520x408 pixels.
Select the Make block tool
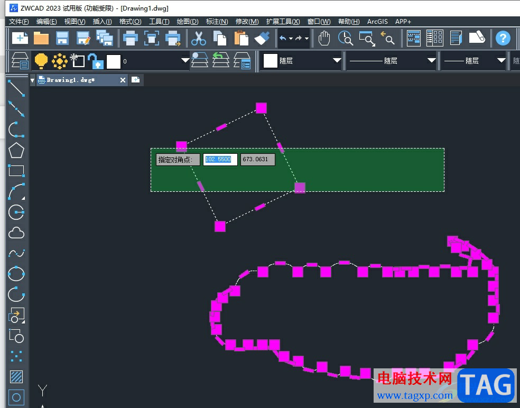point(16,336)
